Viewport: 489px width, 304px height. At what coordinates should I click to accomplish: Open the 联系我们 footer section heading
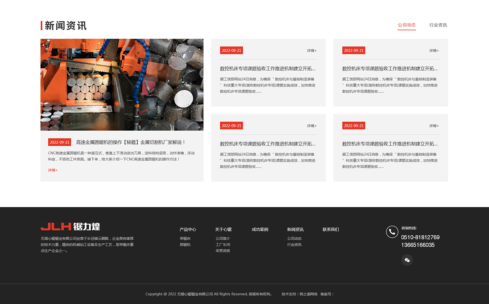click(331, 229)
